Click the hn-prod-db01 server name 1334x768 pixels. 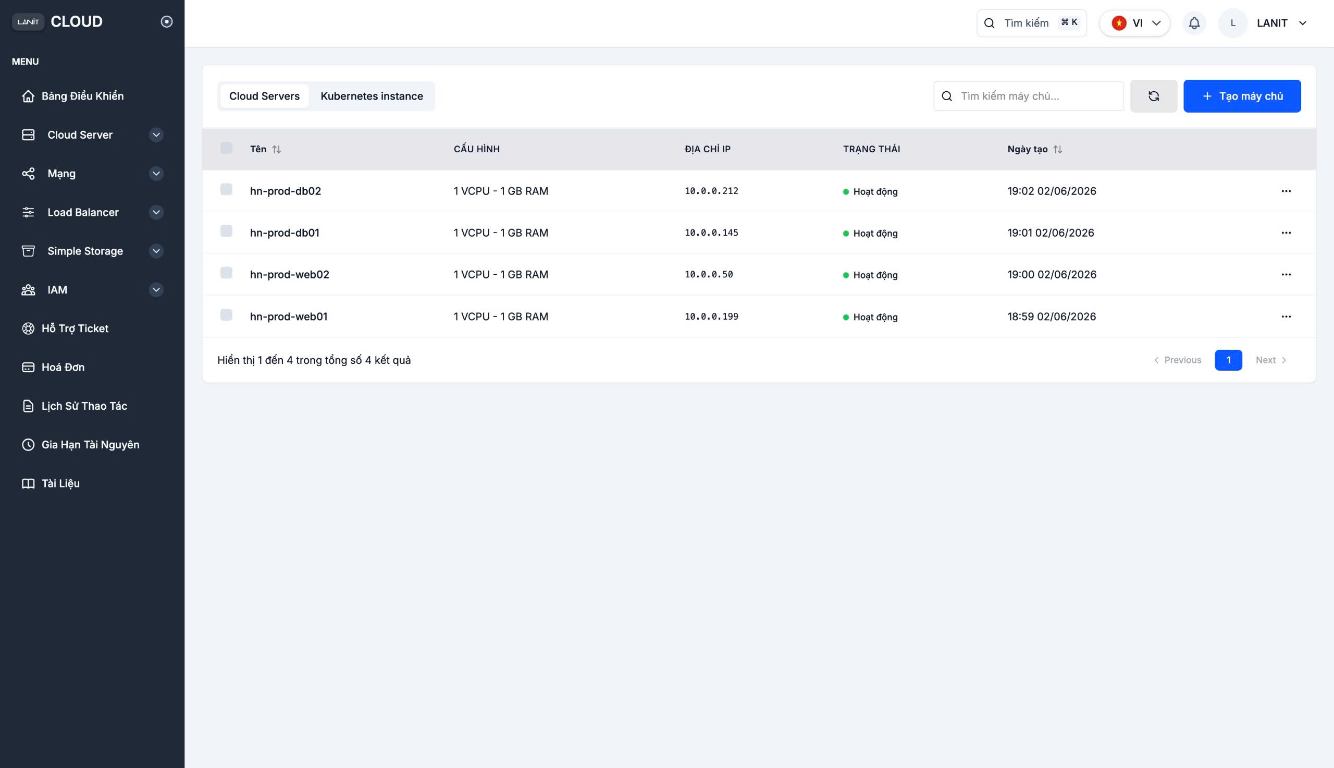[x=285, y=233]
